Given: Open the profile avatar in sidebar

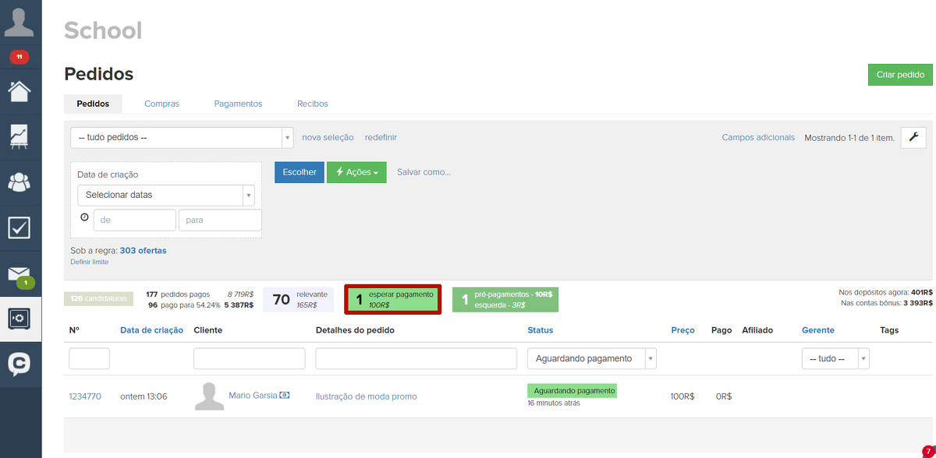Looking at the screenshot, I should pos(19,21).
